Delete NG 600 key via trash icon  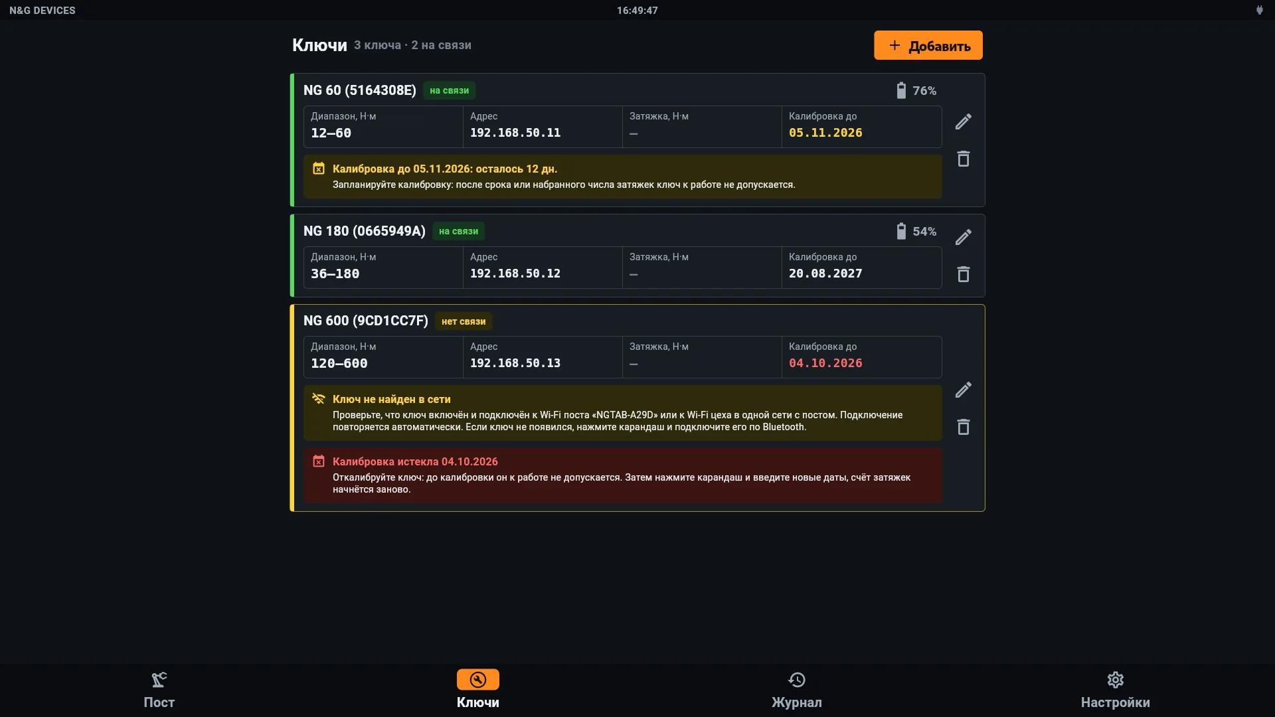click(963, 427)
